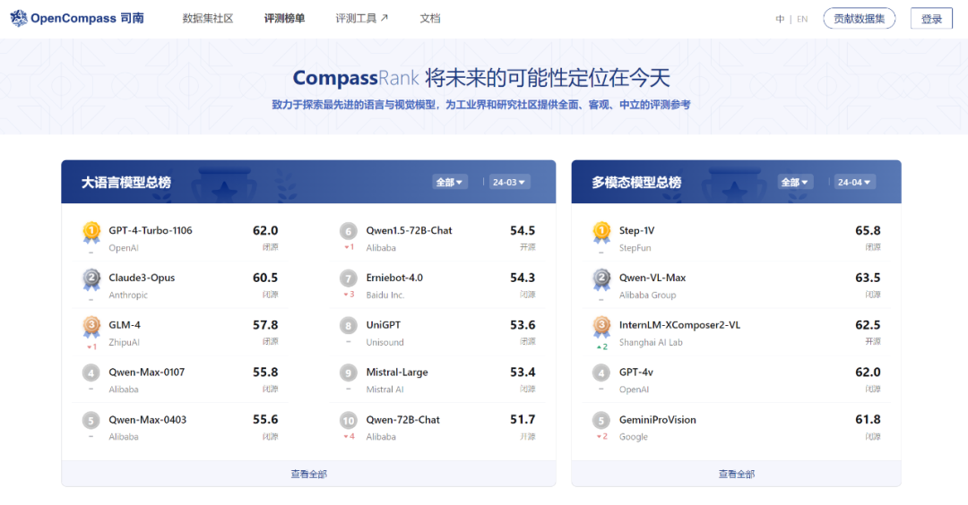Select Qwen-72B-Chat model name
The width and height of the screenshot is (968, 505).
pyautogui.click(x=403, y=420)
